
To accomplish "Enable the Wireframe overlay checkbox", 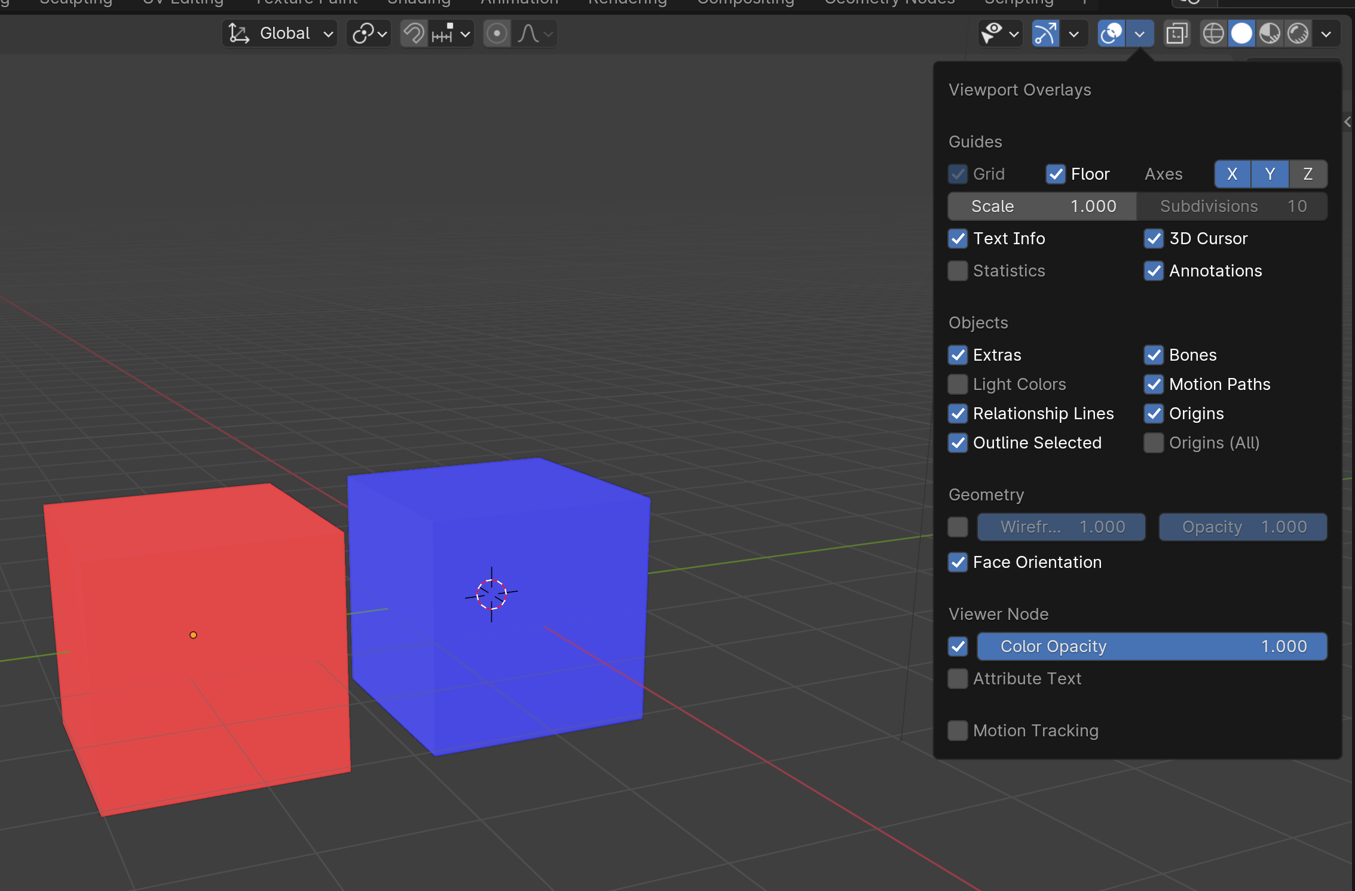I will click(958, 527).
